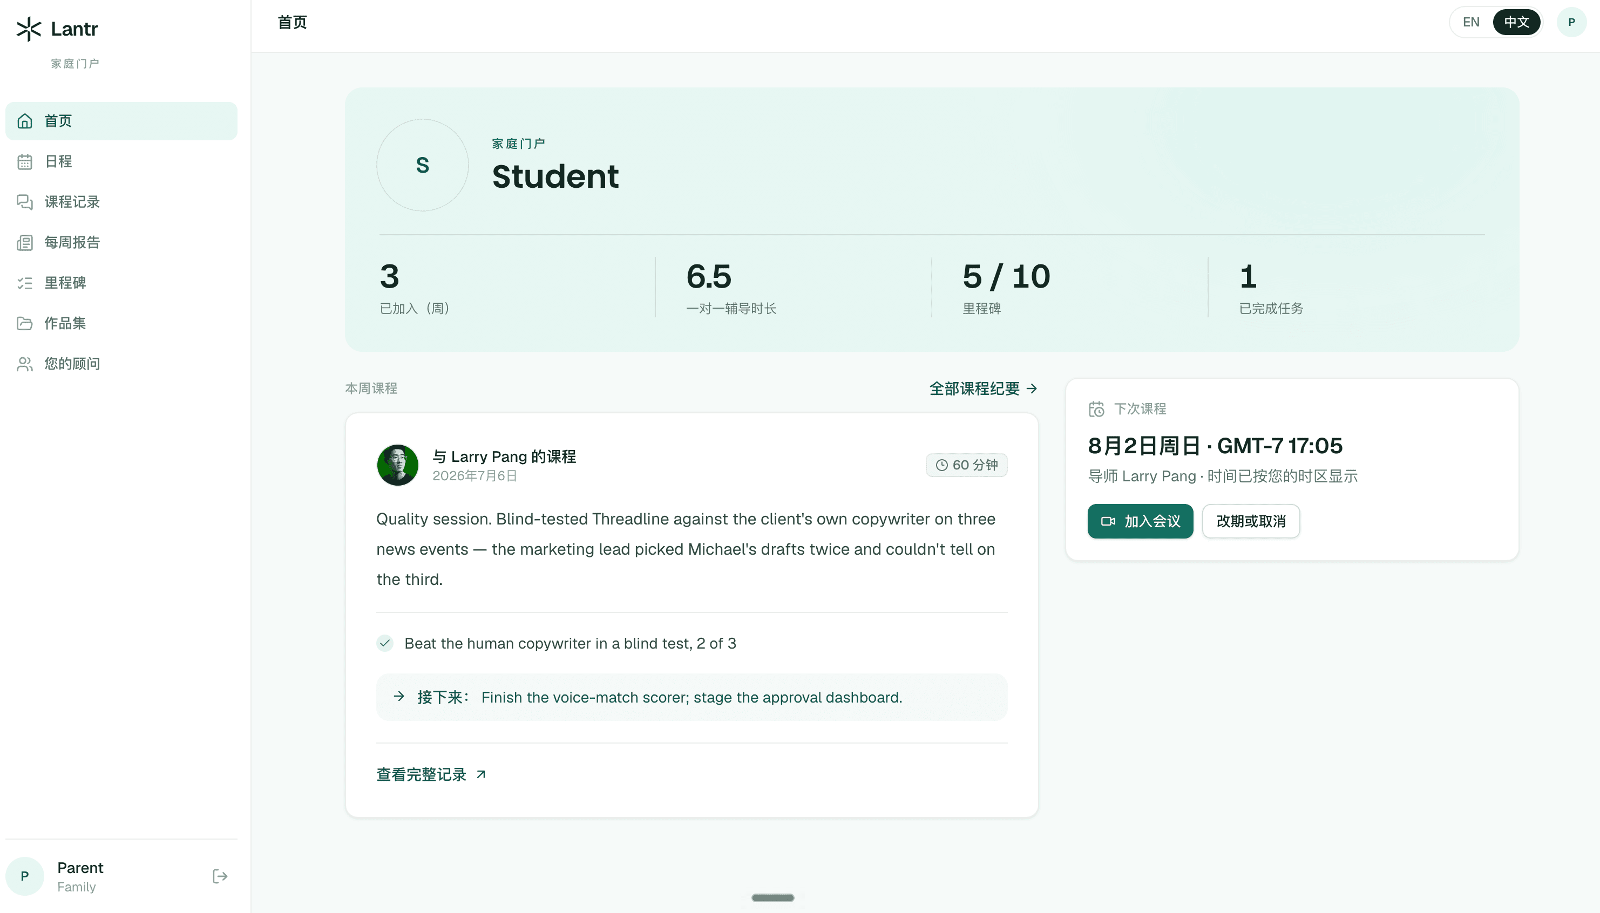Open the 首页 sidebar menu item
Screen dimensions: 1600x913
tap(121, 121)
